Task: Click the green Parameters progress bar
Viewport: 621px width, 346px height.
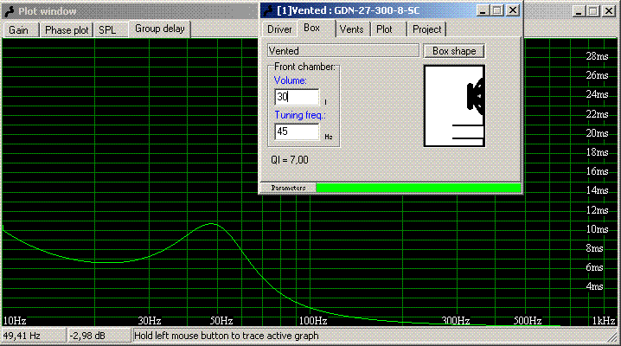Action: [418, 187]
